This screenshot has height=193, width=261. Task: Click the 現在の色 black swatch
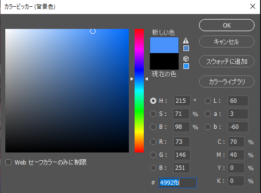pos(165,61)
